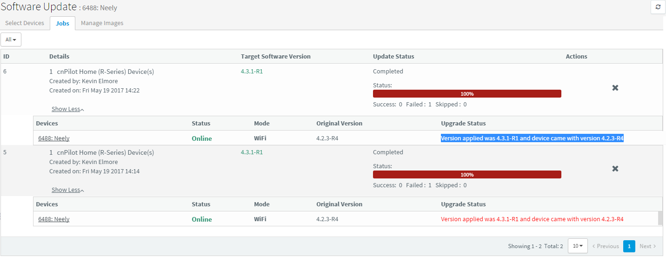This screenshot has width=666, height=263.
Task: Open the All filter dropdown
Action: (x=11, y=39)
